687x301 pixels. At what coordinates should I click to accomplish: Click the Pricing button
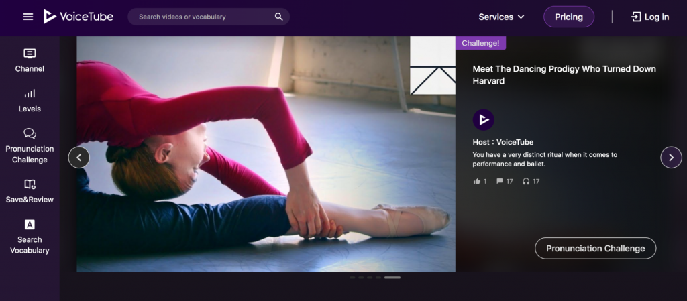[568, 17]
